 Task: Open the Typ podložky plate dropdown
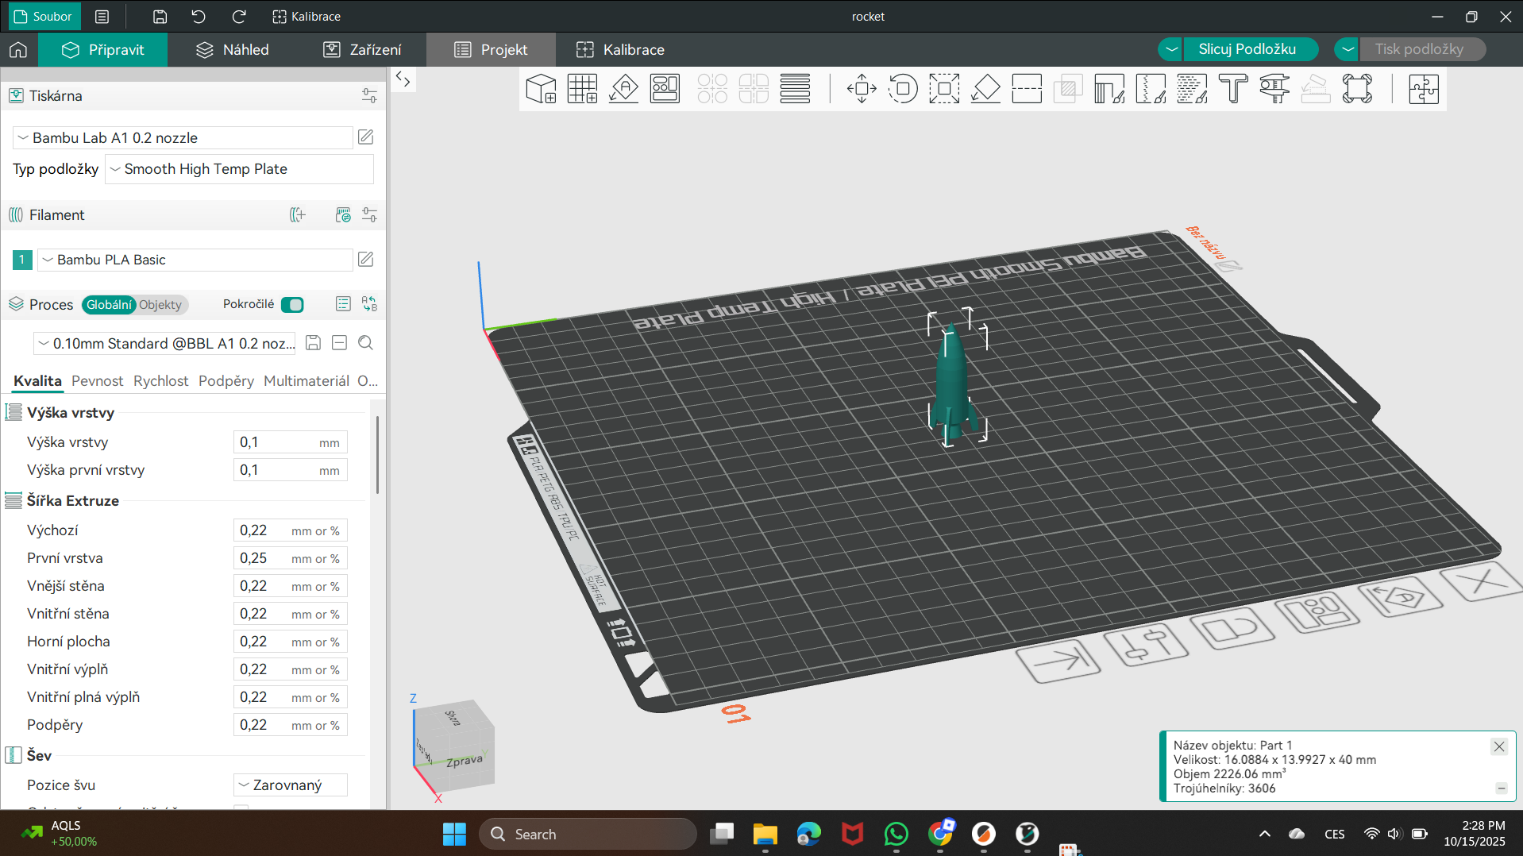pos(239,169)
